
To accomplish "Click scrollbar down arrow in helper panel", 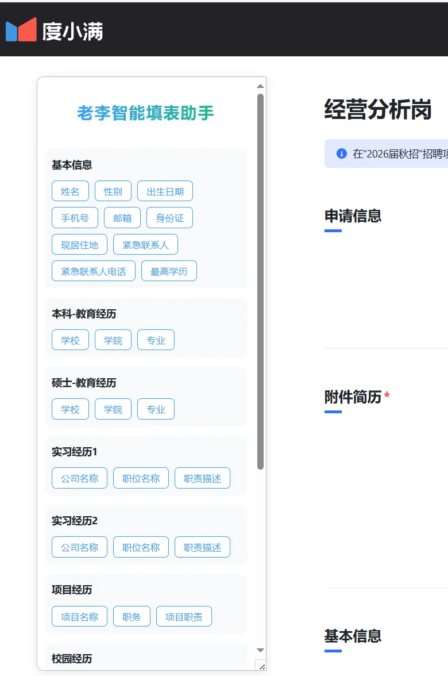I will 260,650.
